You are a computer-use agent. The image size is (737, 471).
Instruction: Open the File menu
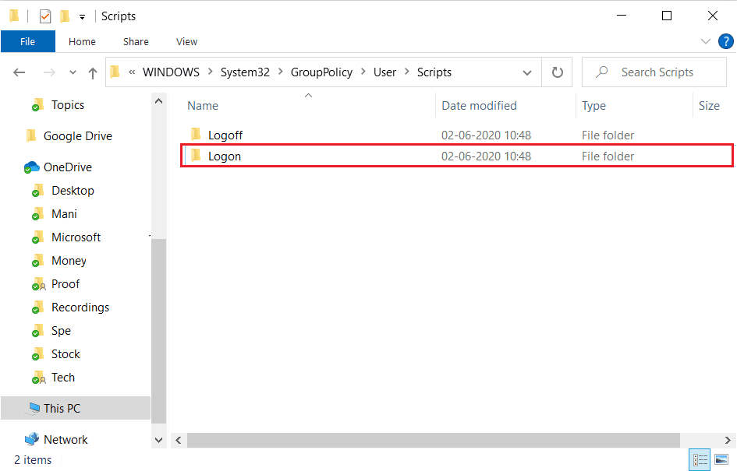pyautogui.click(x=27, y=41)
